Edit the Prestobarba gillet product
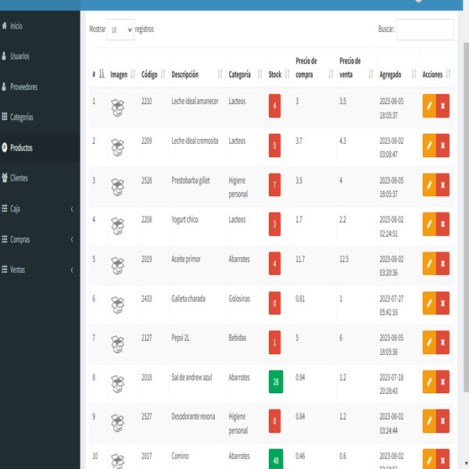469x469 pixels. (429, 184)
